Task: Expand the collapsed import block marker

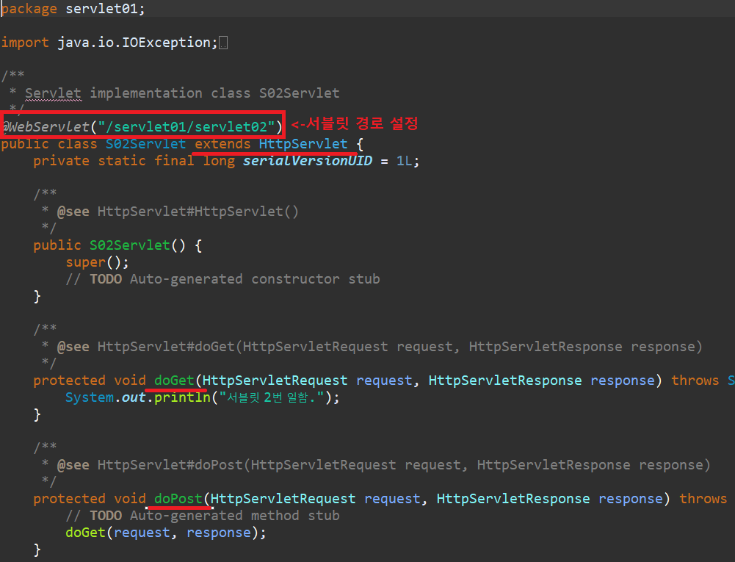Action: pyautogui.click(x=223, y=43)
